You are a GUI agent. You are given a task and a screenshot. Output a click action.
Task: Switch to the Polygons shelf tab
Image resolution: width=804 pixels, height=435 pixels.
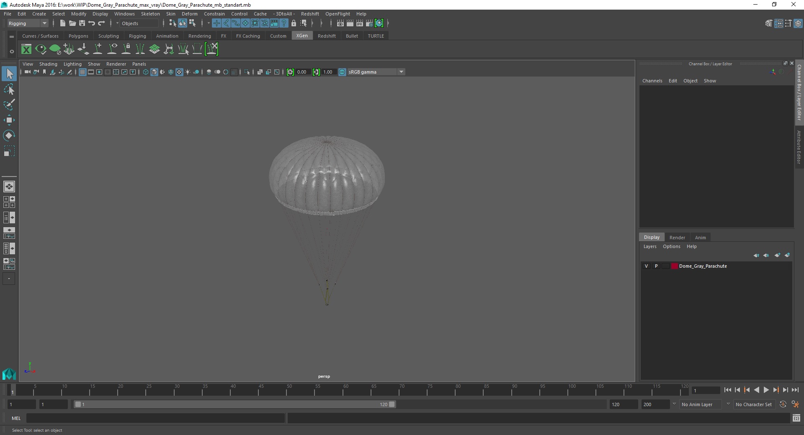[x=78, y=36]
